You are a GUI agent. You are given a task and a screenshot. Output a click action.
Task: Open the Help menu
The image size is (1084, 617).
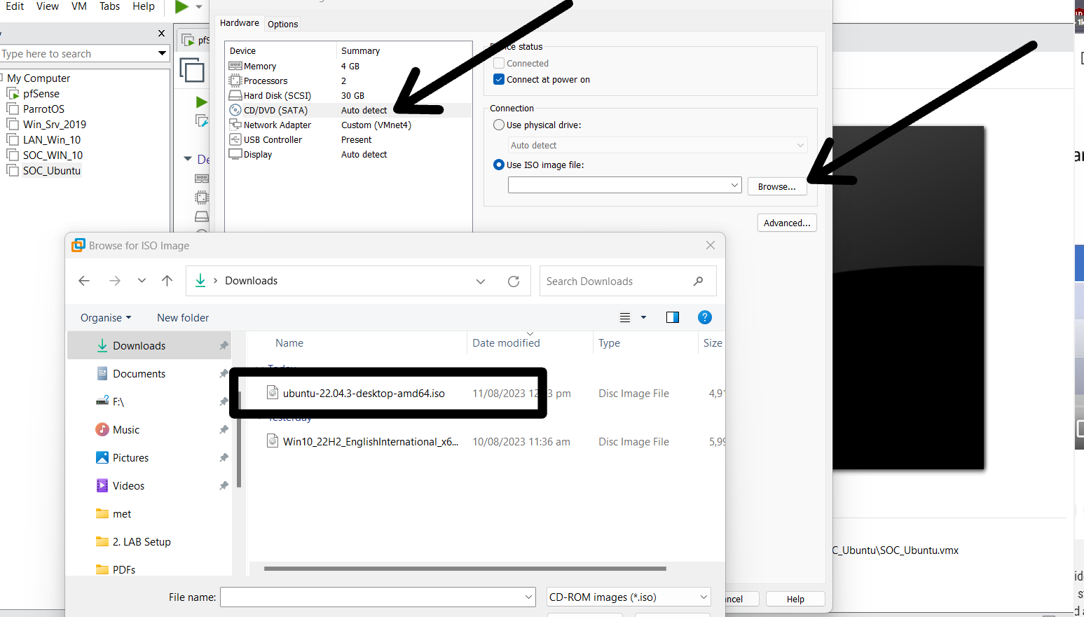pos(144,6)
